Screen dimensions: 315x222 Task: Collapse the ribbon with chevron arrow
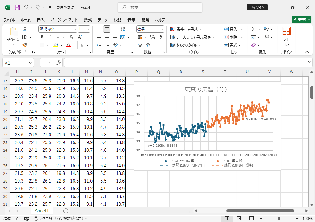point(307,52)
